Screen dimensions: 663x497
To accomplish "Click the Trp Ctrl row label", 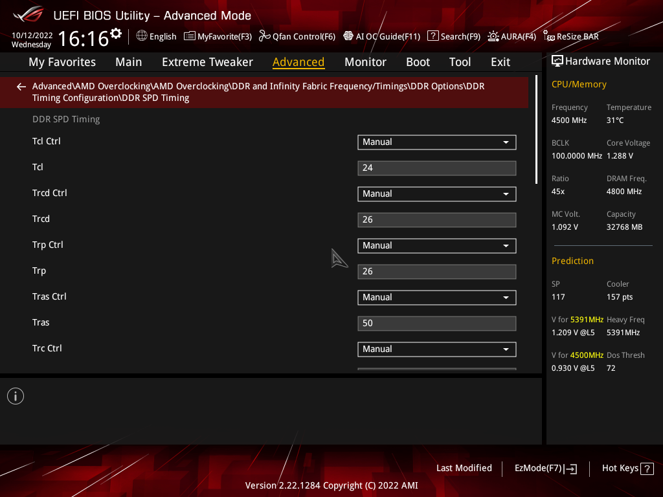I will pyautogui.click(x=47, y=245).
